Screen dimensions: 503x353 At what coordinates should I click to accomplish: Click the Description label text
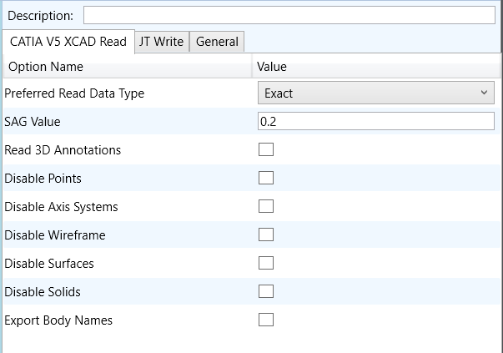point(40,16)
